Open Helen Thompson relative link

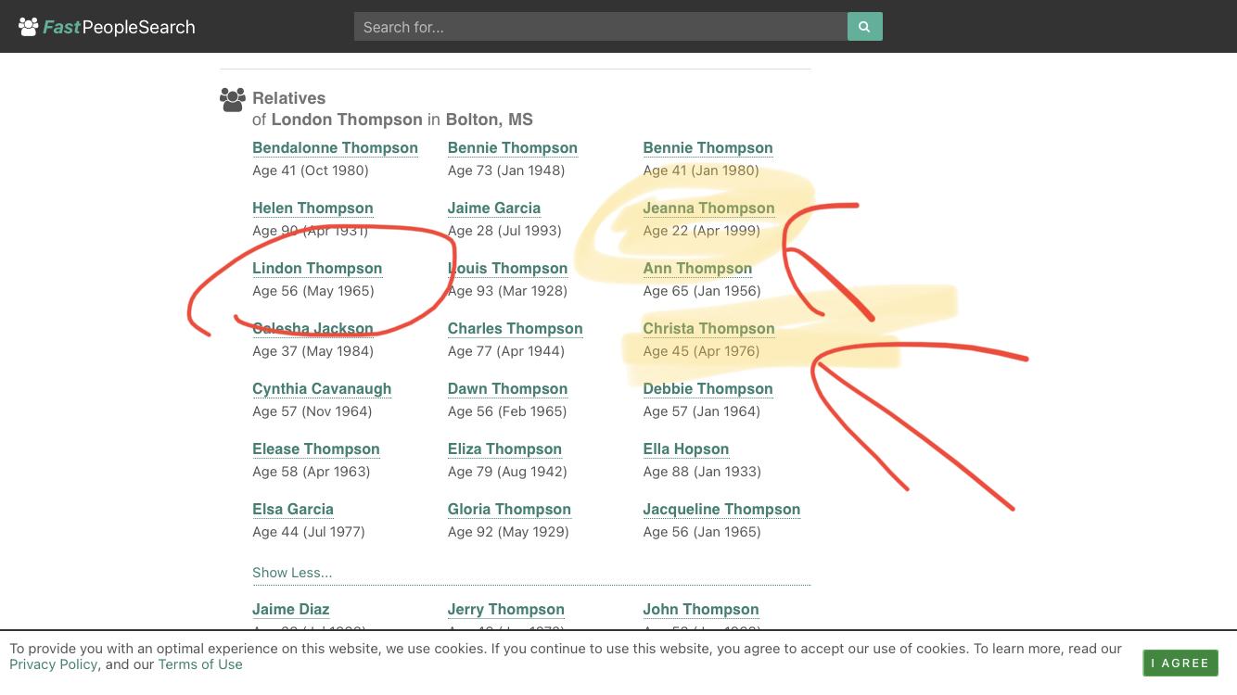point(312,208)
